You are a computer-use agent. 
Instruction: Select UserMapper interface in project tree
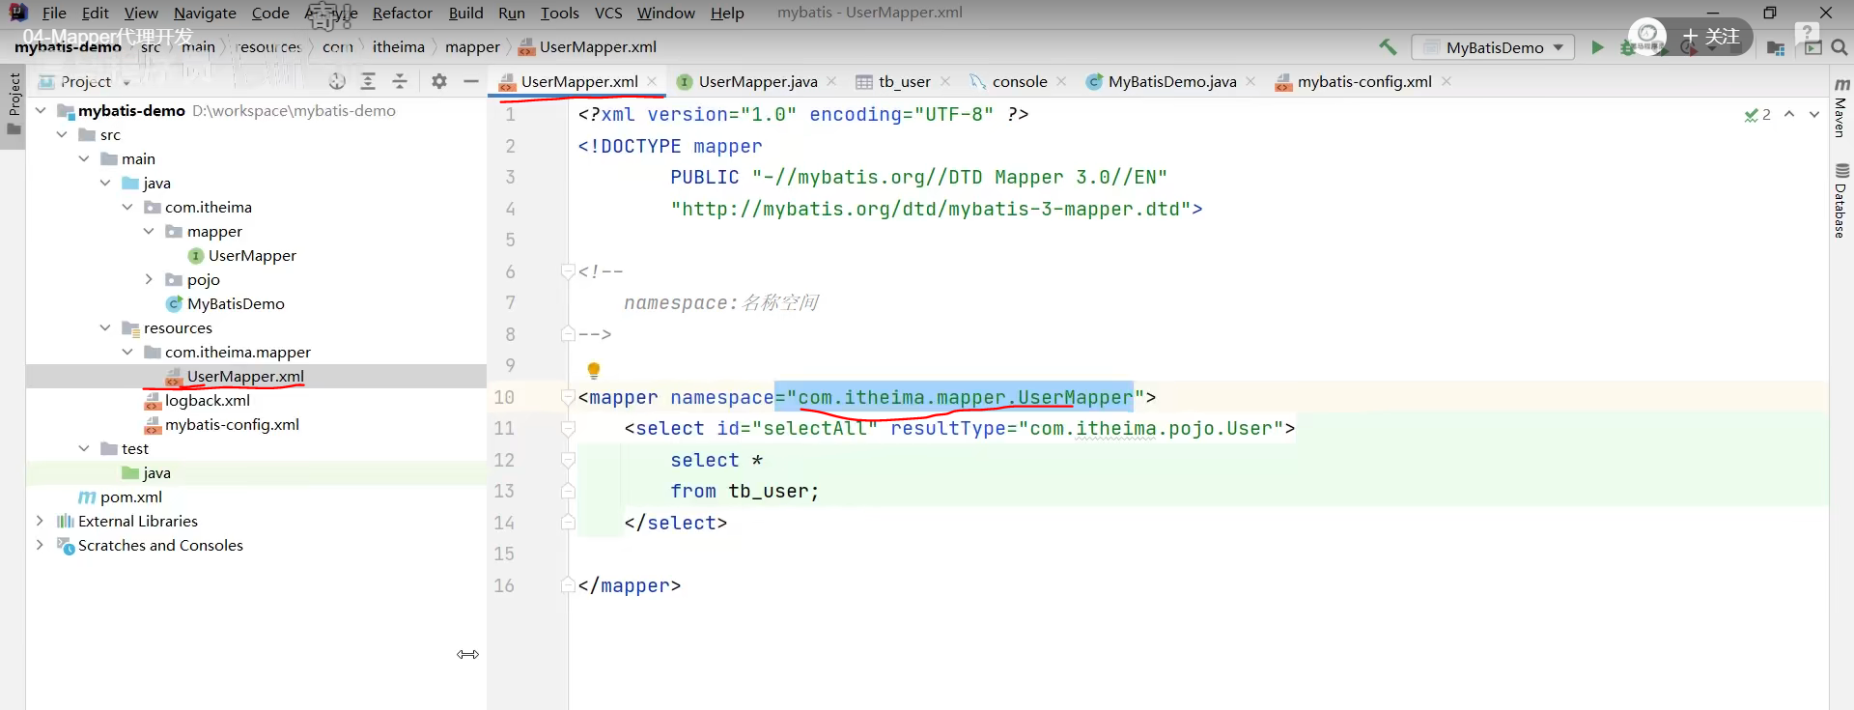click(252, 255)
